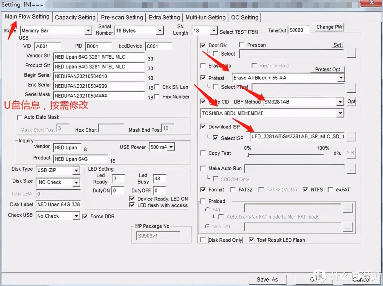Open the Disk Type USB-ZIP dropdown
The image size is (383, 286).
pos(76,170)
